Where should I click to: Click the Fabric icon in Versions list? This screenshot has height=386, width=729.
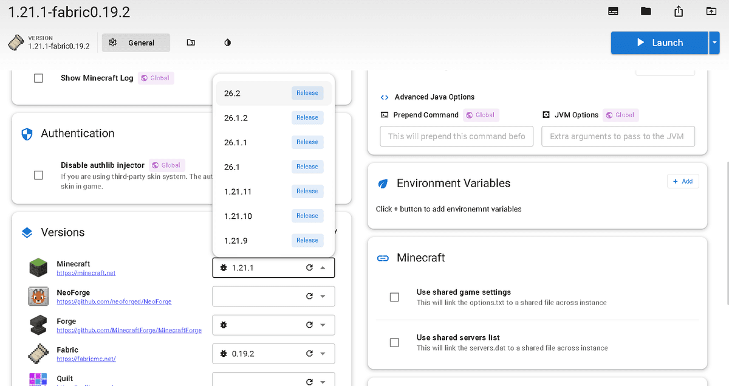tap(38, 354)
